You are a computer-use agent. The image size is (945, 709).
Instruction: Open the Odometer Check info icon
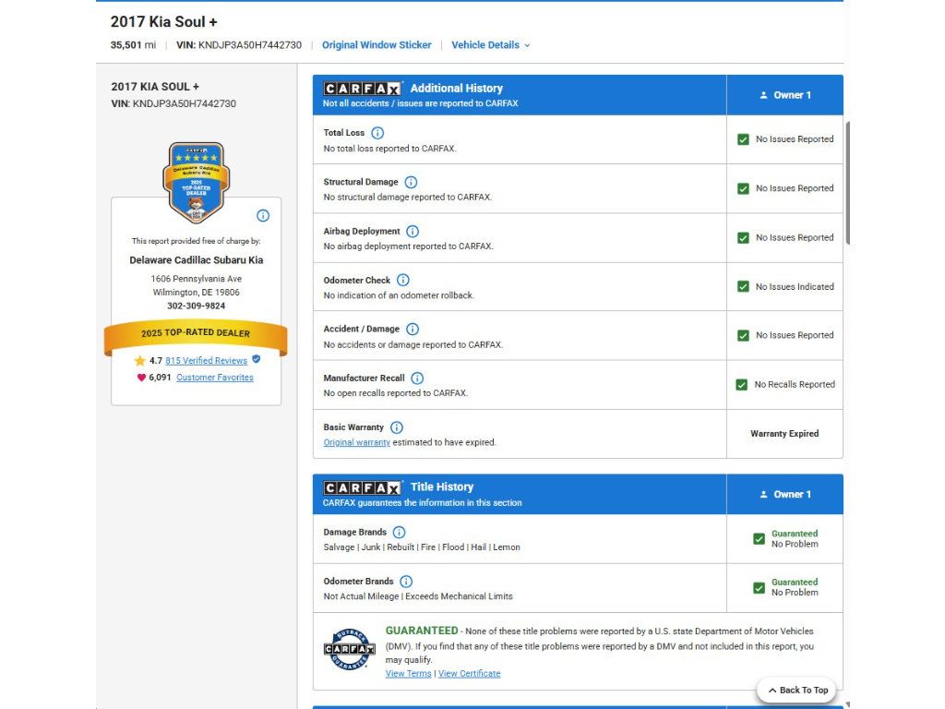click(403, 281)
